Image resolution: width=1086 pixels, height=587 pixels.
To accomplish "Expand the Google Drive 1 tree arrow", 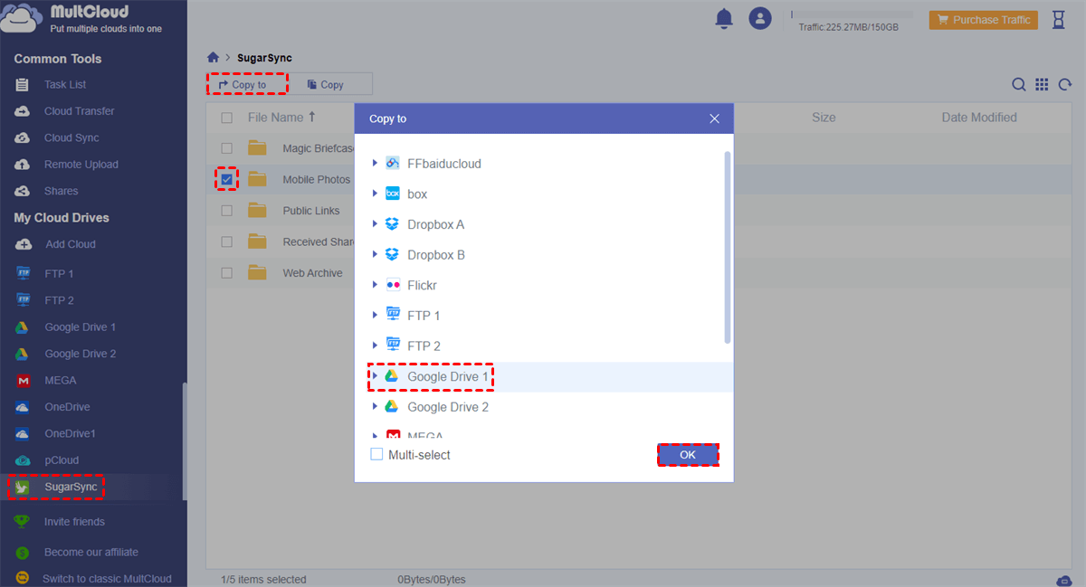I will (x=376, y=376).
